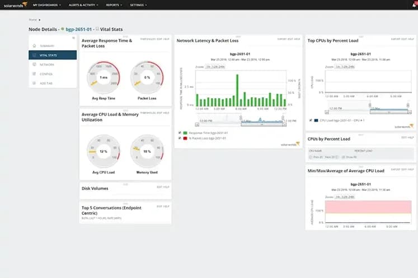Click the Summary home icon in sidebar
Image resolution: width=418 pixels, height=278 pixels.
point(34,46)
